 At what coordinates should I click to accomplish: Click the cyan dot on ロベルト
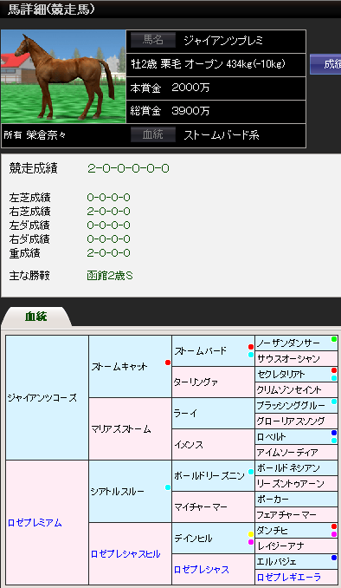334,441
